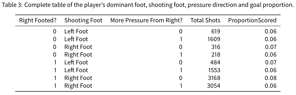Select the 0.07 proportion in 484-shots row
Screen dimensions: 296x95
(x=271, y=62)
